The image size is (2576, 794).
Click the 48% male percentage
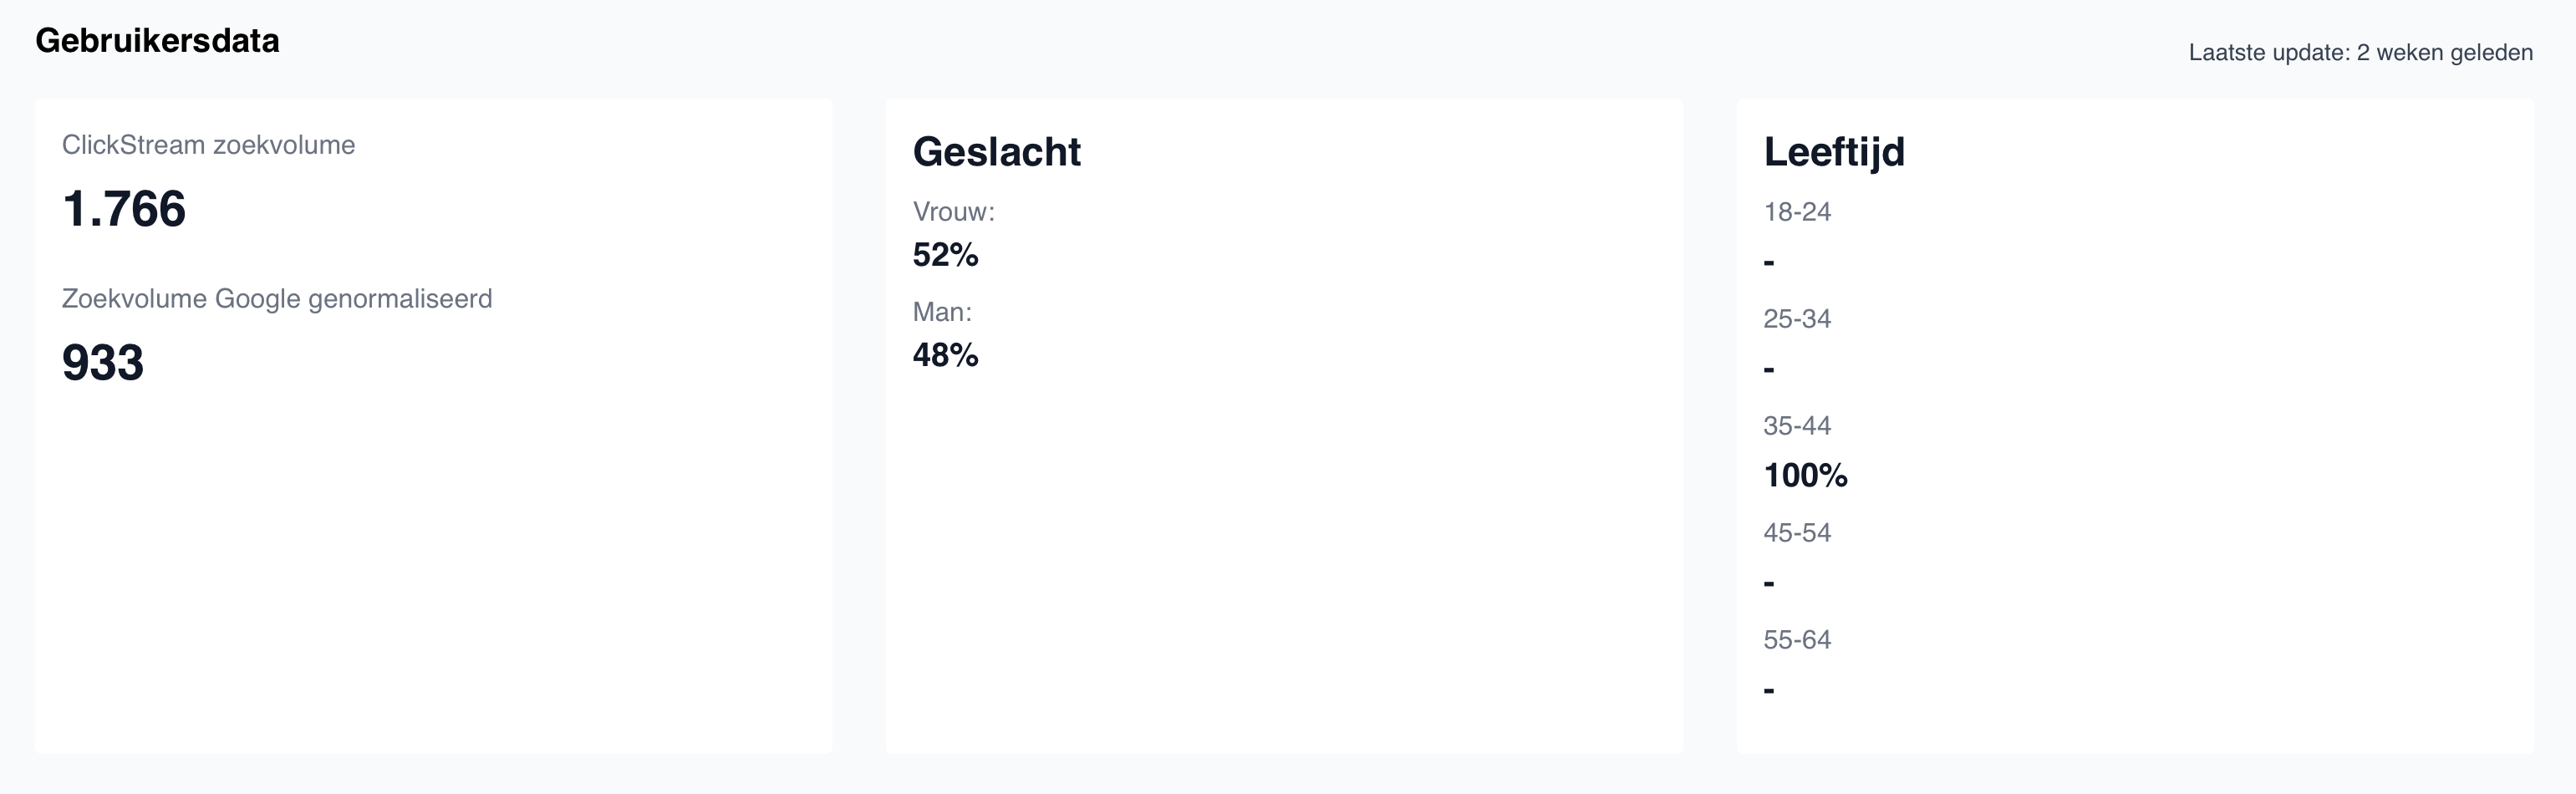tap(945, 355)
